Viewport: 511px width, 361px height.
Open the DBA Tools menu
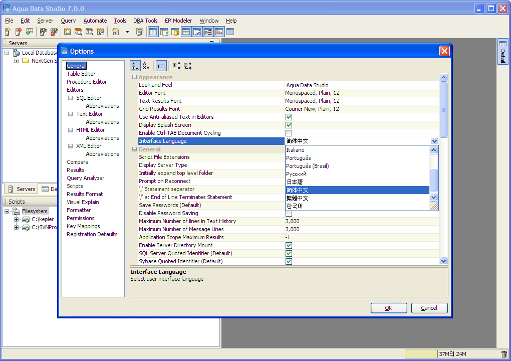[145, 21]
